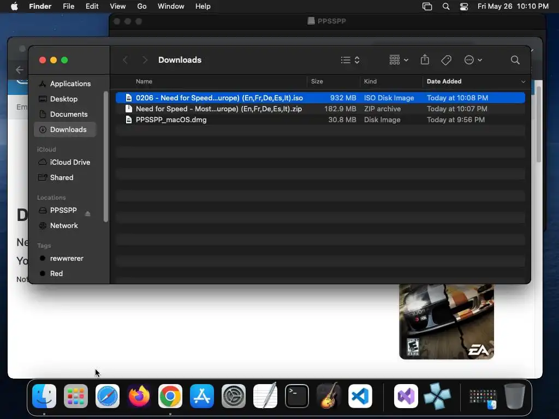
Task: Open GarageBand in the Dock
Action: click(328, 396)
